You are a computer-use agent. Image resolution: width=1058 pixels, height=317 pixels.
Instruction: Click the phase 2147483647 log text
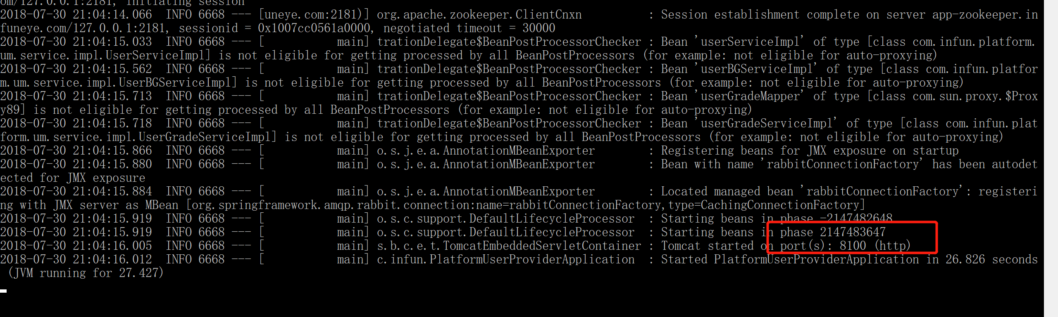[833, 232]
